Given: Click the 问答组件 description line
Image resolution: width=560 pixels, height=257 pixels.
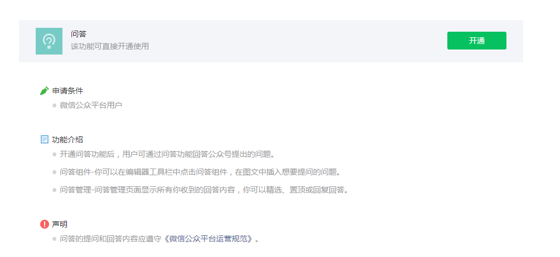Looking at the screenshot, I should click(200, 172).
